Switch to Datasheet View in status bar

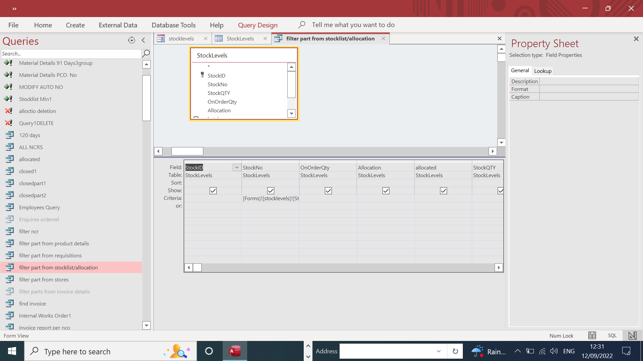[592, 336]
